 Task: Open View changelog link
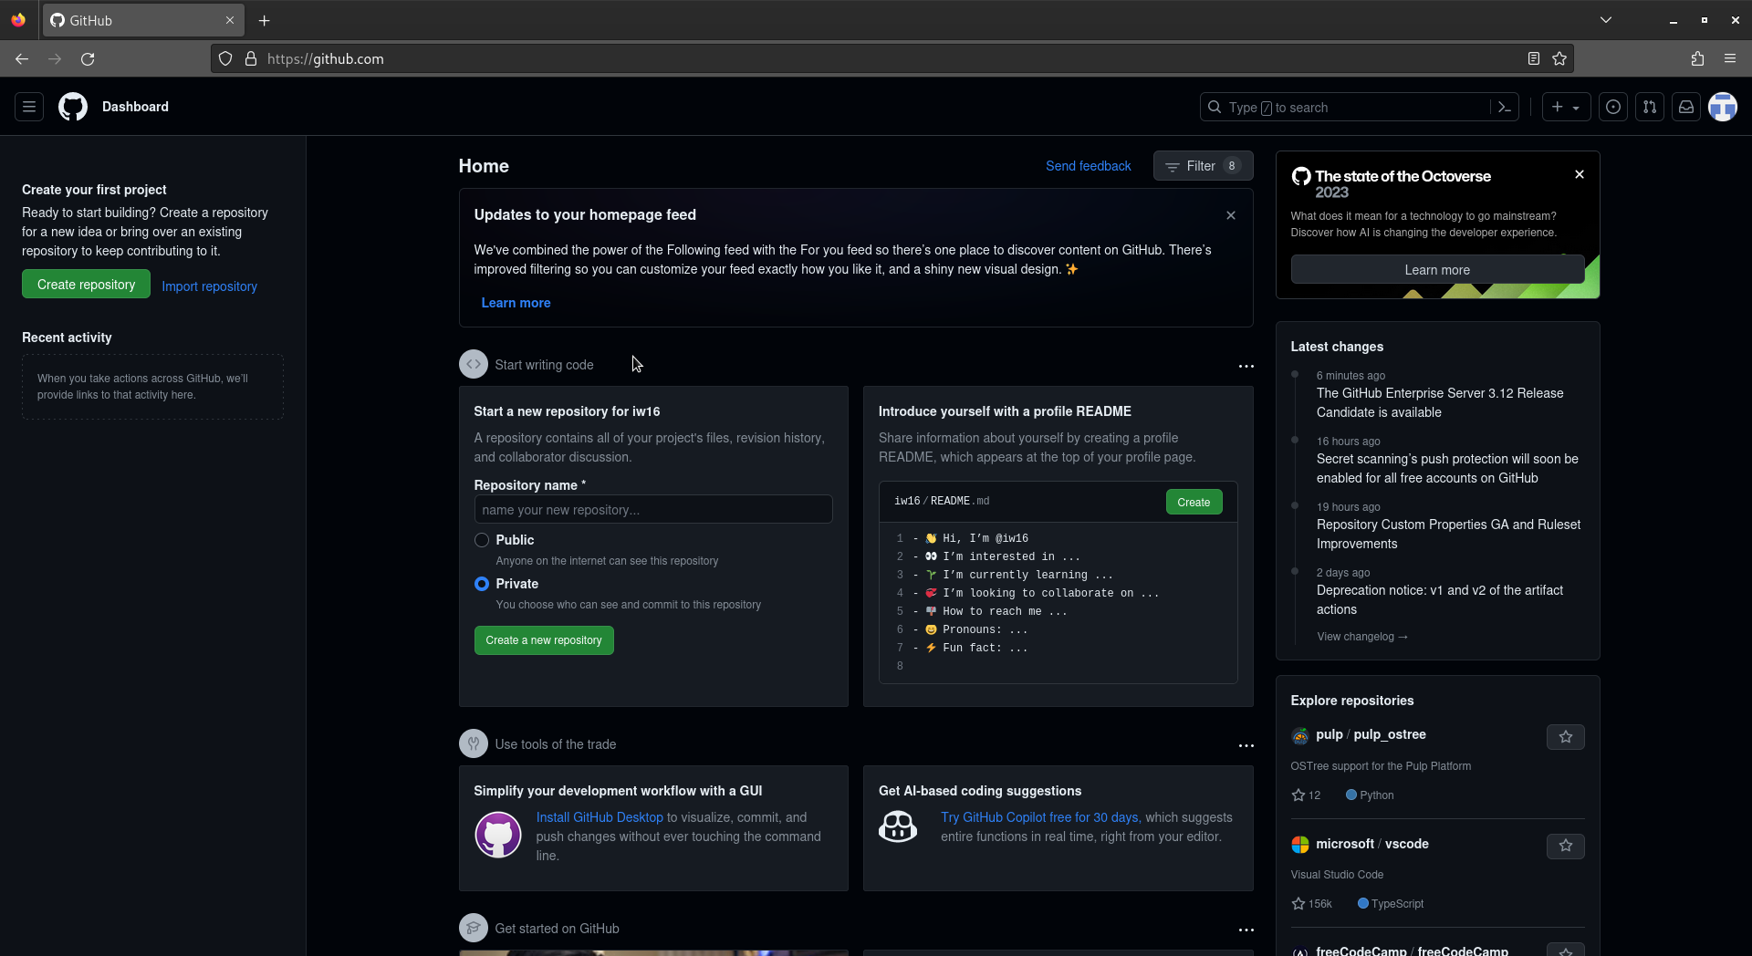pos(1361,637)
